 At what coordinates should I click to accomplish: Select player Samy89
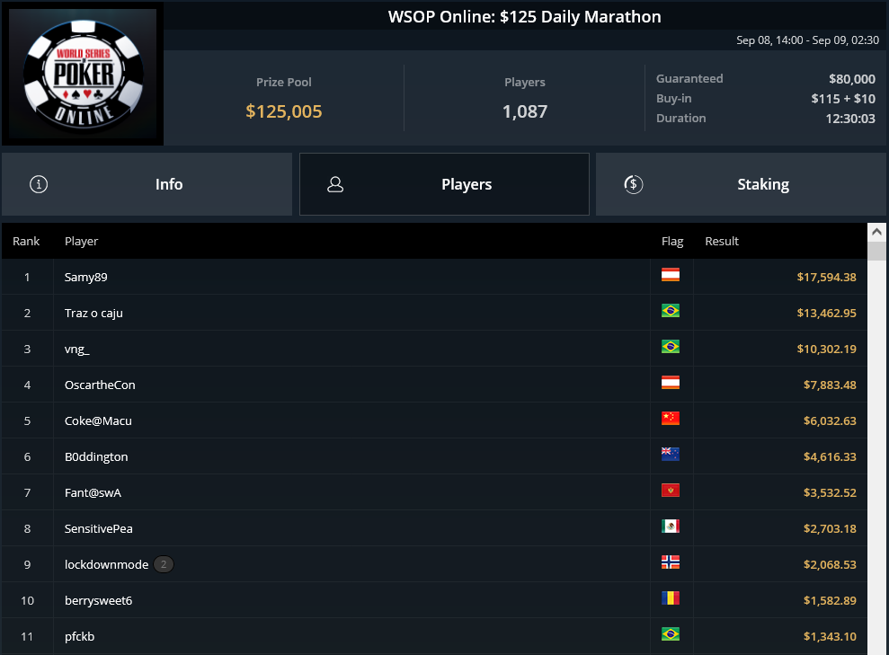pos(85,277)
